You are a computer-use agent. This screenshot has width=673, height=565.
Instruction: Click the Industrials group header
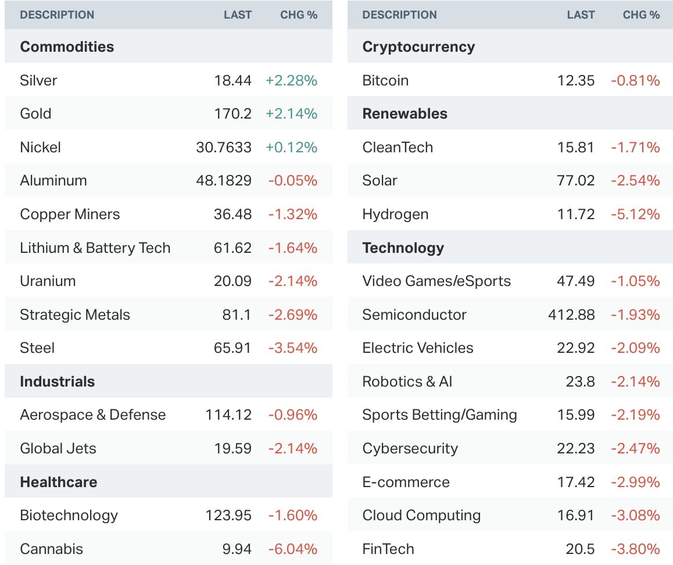(x=57, y=382)
